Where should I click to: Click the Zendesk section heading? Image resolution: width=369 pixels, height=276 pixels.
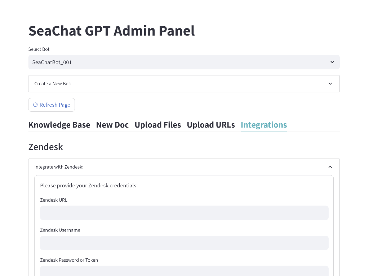(45, 147)
